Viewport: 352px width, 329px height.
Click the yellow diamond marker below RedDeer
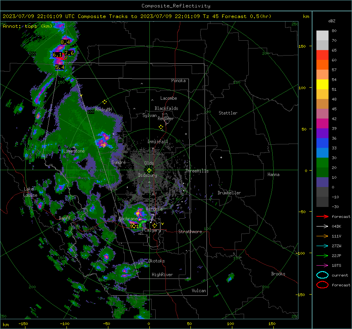click(x=161, y=127)
